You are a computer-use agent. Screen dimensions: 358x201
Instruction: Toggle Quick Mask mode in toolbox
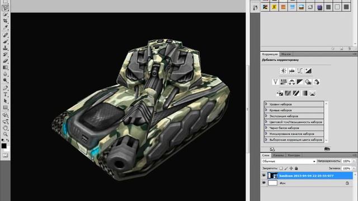coord(5,155)
